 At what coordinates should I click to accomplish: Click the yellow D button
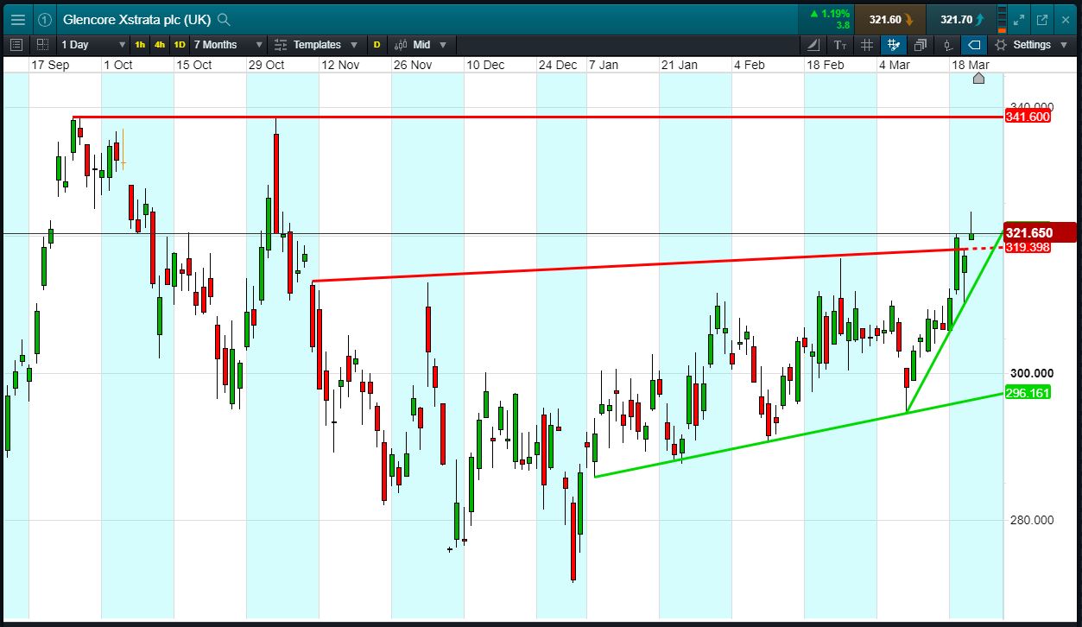(376, 45)
